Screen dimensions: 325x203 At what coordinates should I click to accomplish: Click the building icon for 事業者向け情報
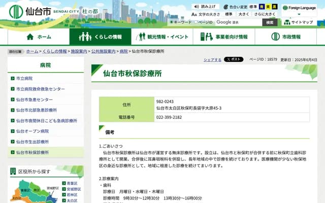point(206,37)
